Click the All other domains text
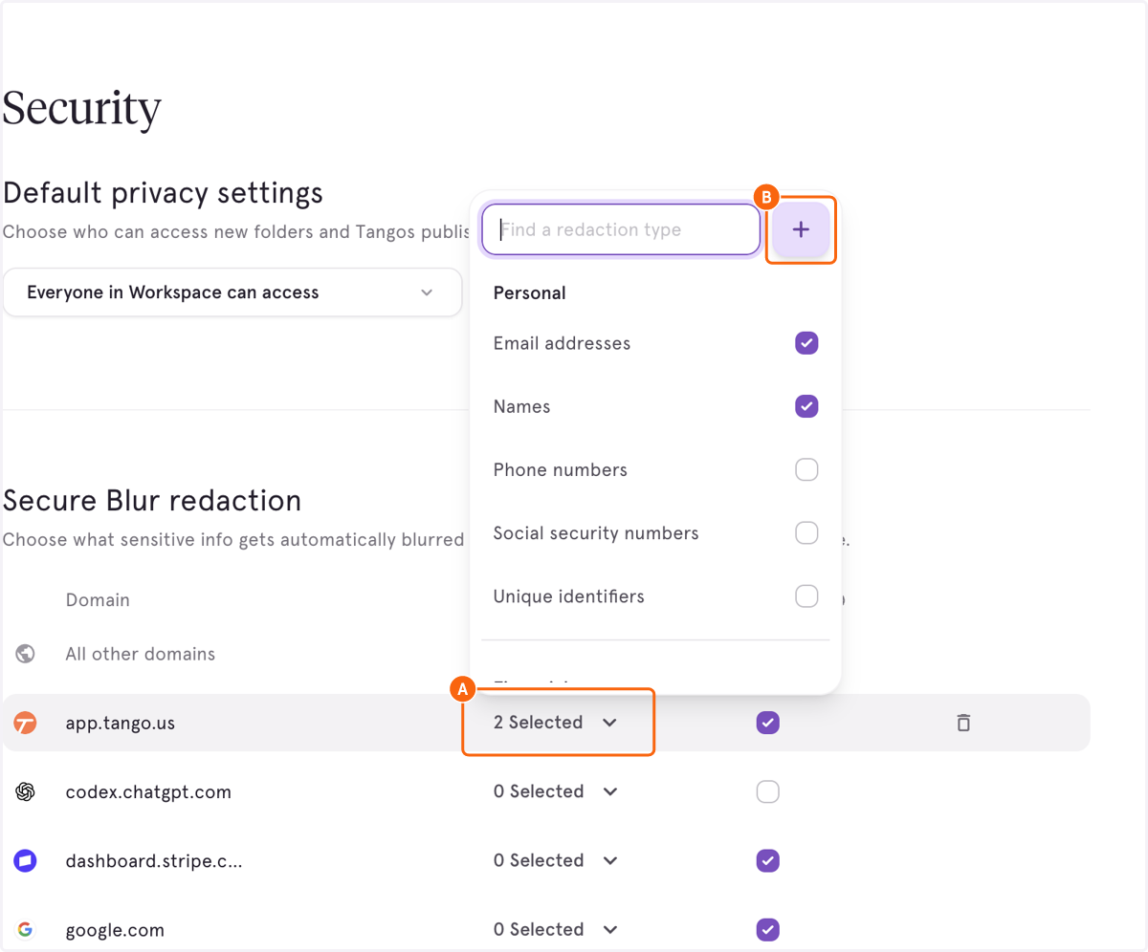The height and width of the screenshot is (952, 1148). click(x=140, y=655)
